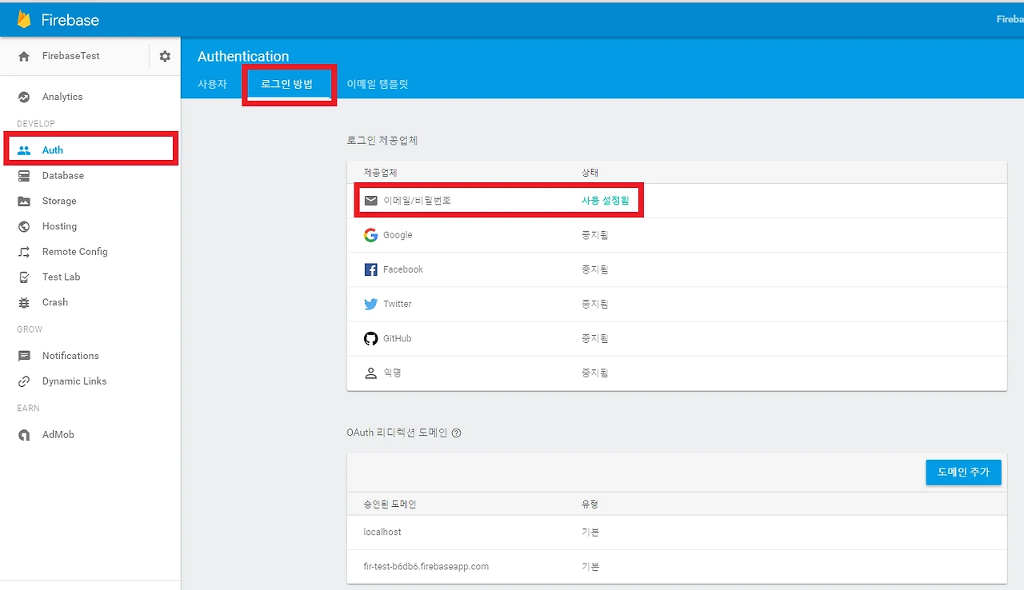Click the 승인된 도메인 column header
Viewport: 1024px width, 590px height.
point(390,504)
